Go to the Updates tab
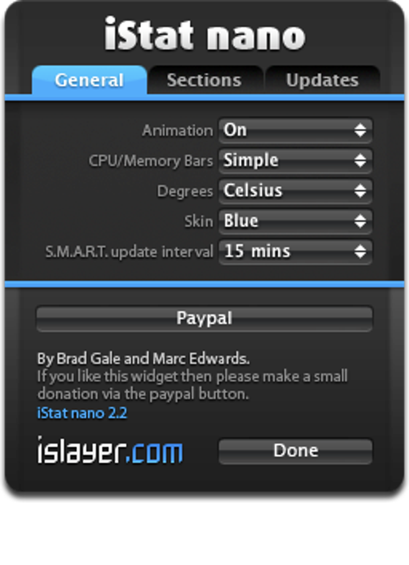The image size is (409, 565). (322, 80)
